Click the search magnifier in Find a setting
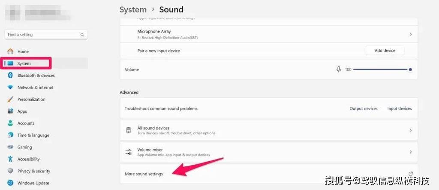 [82, 35]
